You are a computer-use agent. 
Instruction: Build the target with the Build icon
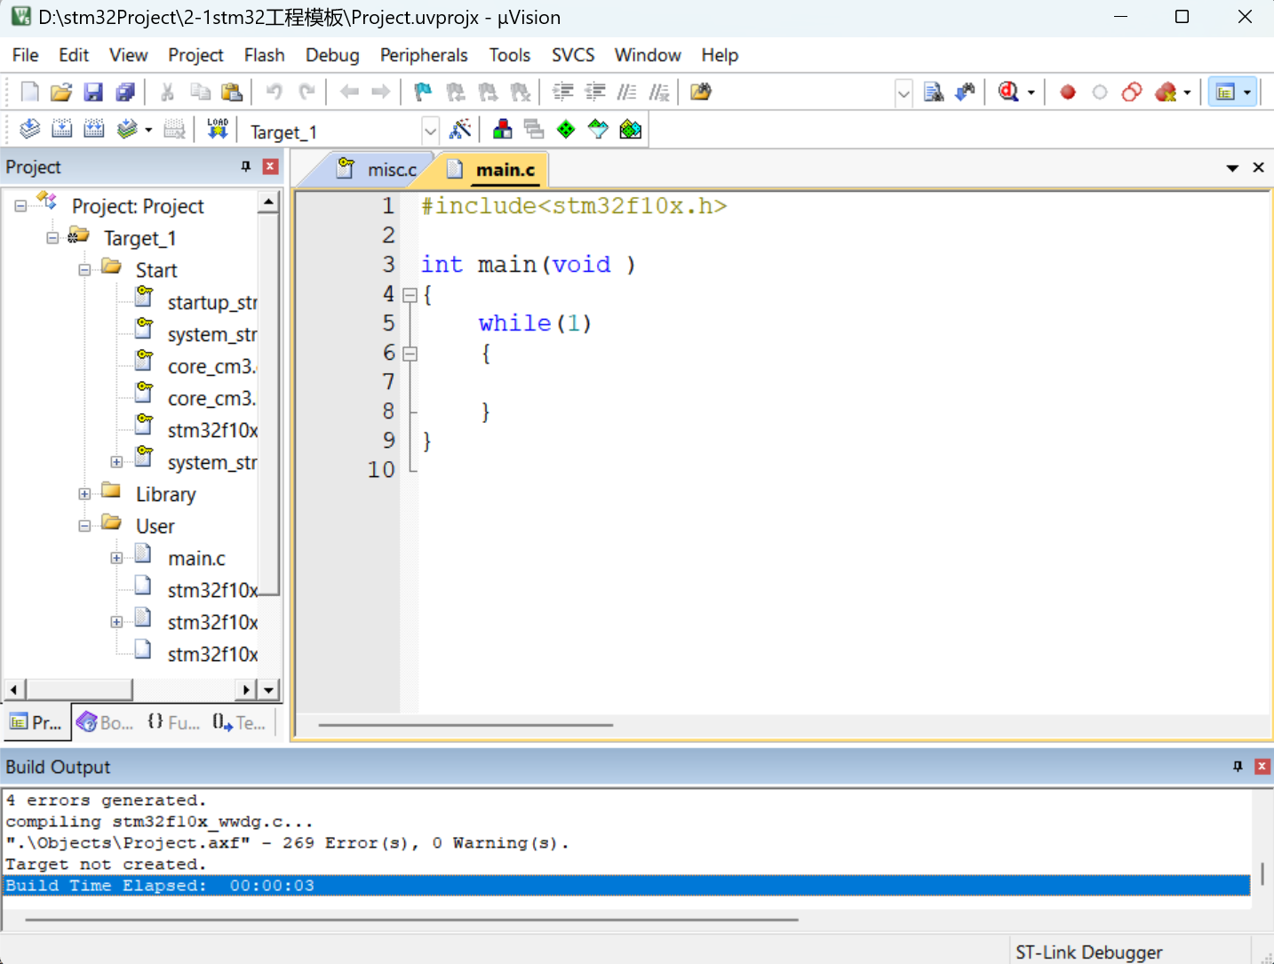(x=61, y=130)
